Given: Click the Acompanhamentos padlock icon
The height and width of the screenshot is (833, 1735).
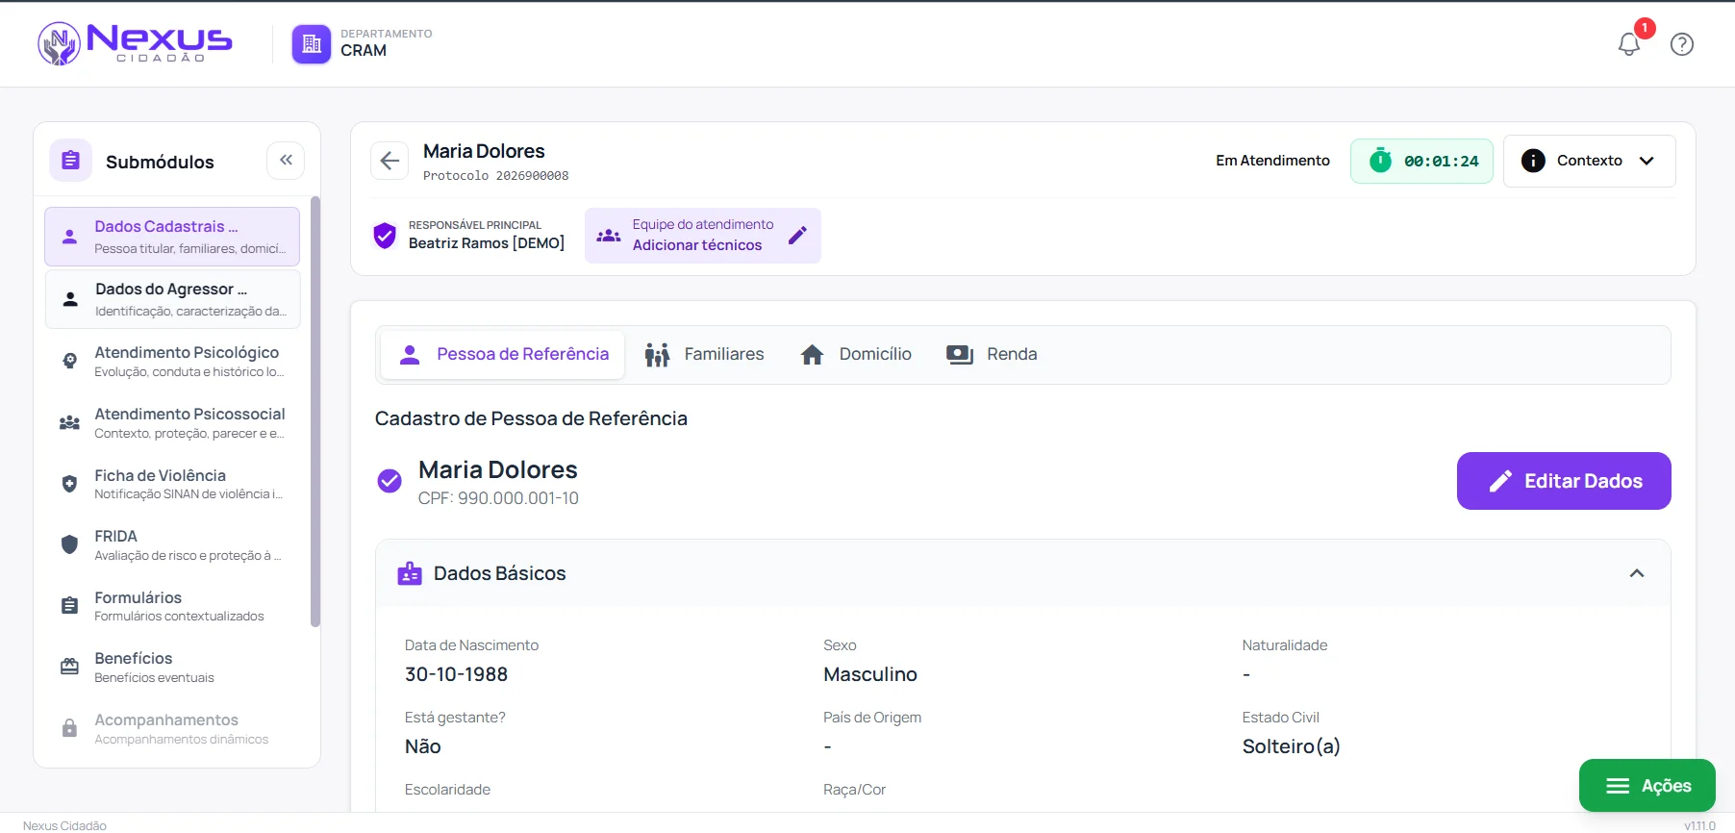Looking at the screenshot, I should 69,728.
